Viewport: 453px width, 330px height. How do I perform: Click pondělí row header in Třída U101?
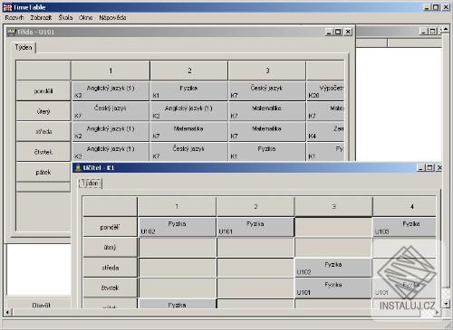pyautogui.click(x=43, y=90)
